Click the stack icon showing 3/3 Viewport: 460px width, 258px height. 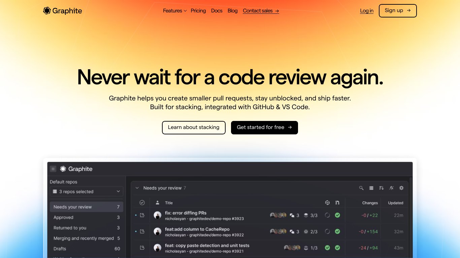pyautogui.click(x=306, y=215)
